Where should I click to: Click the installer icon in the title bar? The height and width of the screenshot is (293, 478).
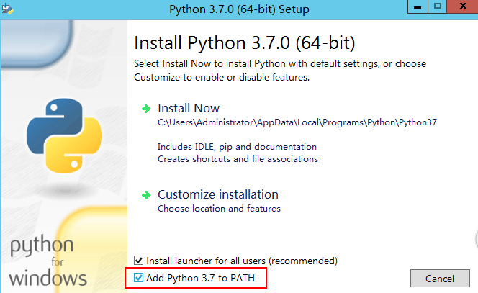(x=7, y=9)
